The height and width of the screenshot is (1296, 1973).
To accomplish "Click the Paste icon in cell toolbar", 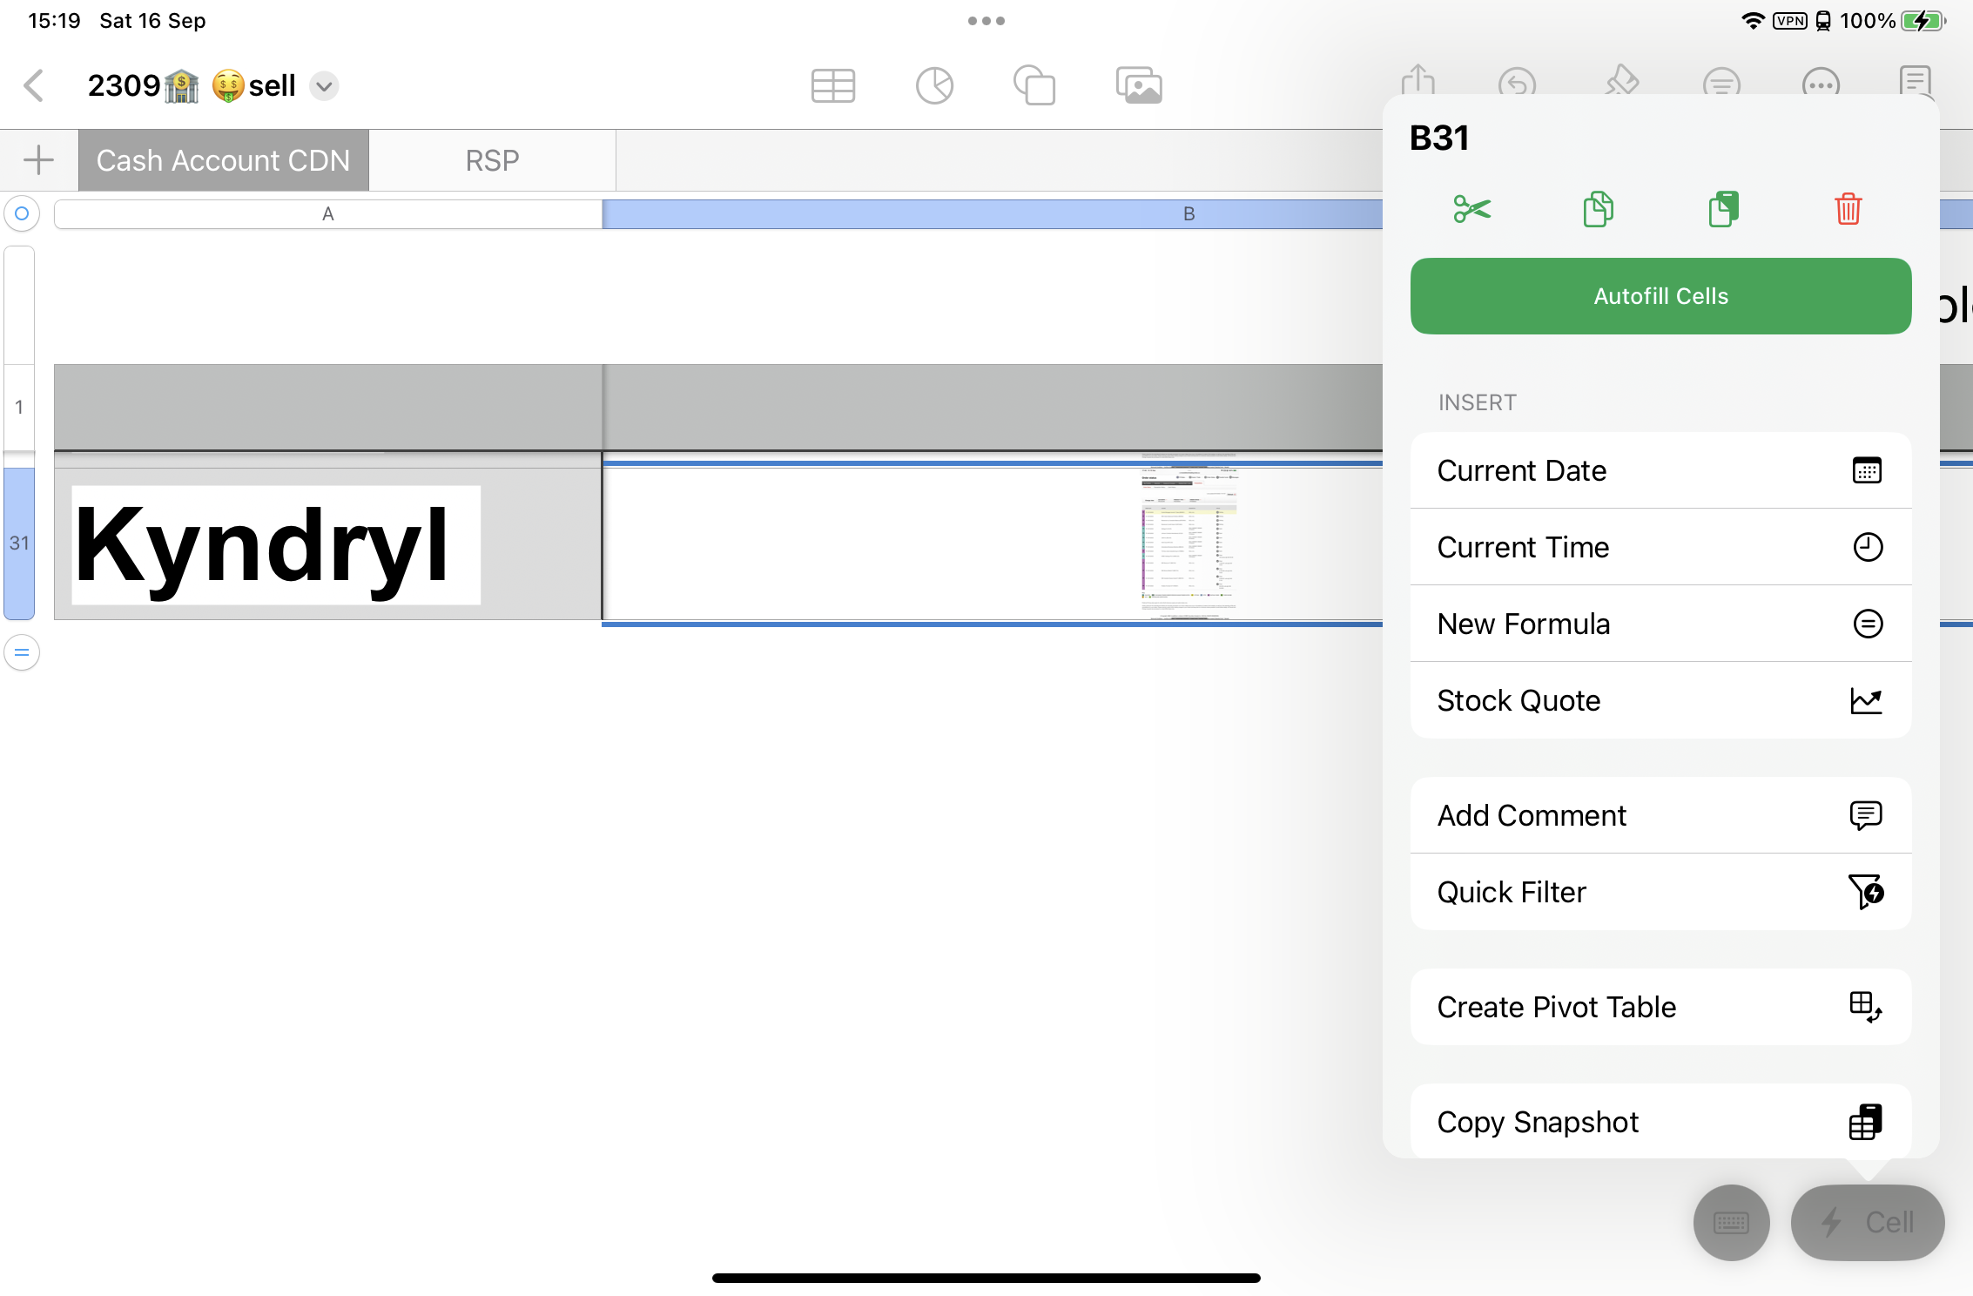I will 1723,206.
